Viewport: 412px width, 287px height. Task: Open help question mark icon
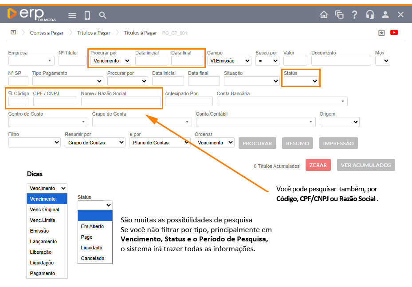tap(354, 14)
